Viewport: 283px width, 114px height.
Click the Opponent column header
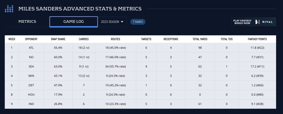pyautogui.click(x=31, y=39)
